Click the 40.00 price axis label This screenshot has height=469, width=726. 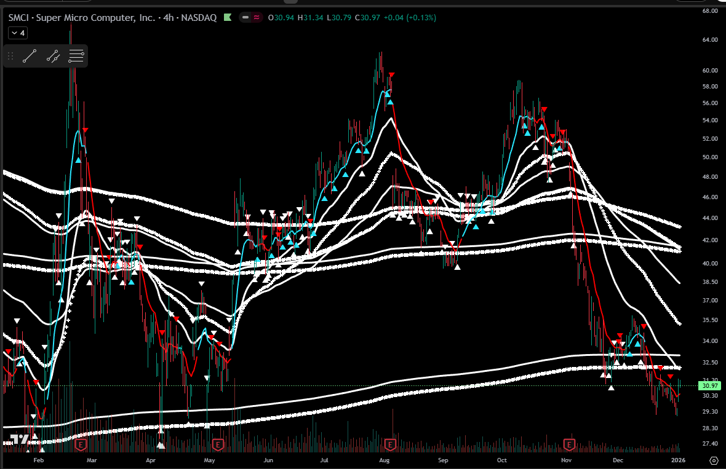pyautogui.click(x=710, y=264)
